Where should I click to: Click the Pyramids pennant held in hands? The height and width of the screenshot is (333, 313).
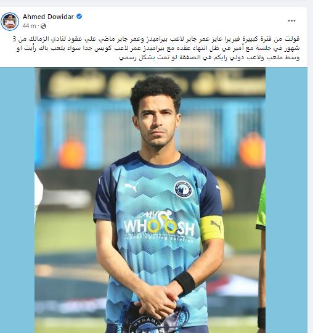(x=153, y=318)
